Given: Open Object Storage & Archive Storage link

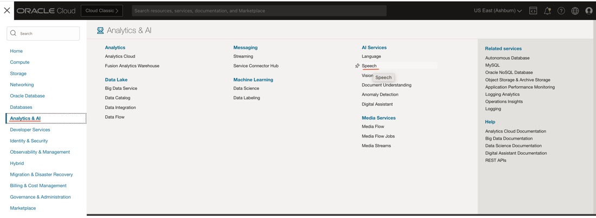Looking at the screenshot, I should (x=517, y=80).
